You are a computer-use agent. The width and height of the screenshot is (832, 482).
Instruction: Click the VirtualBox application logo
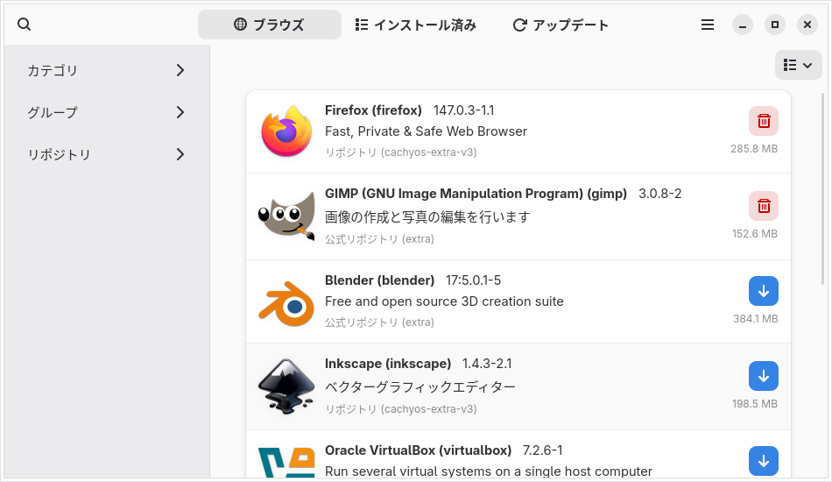[286, 462]
